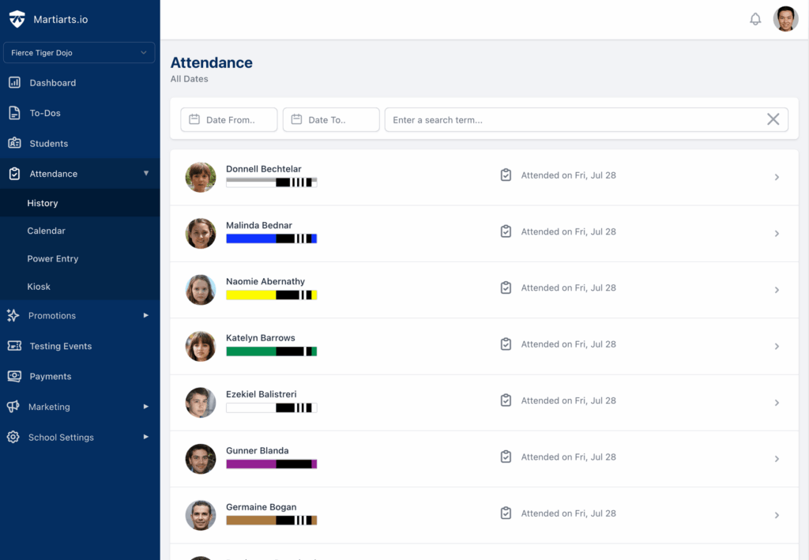Open the Fierce Tiger Dojo school selector
Image resolution: width=809 pixels, height=560 pixels.
79,52
